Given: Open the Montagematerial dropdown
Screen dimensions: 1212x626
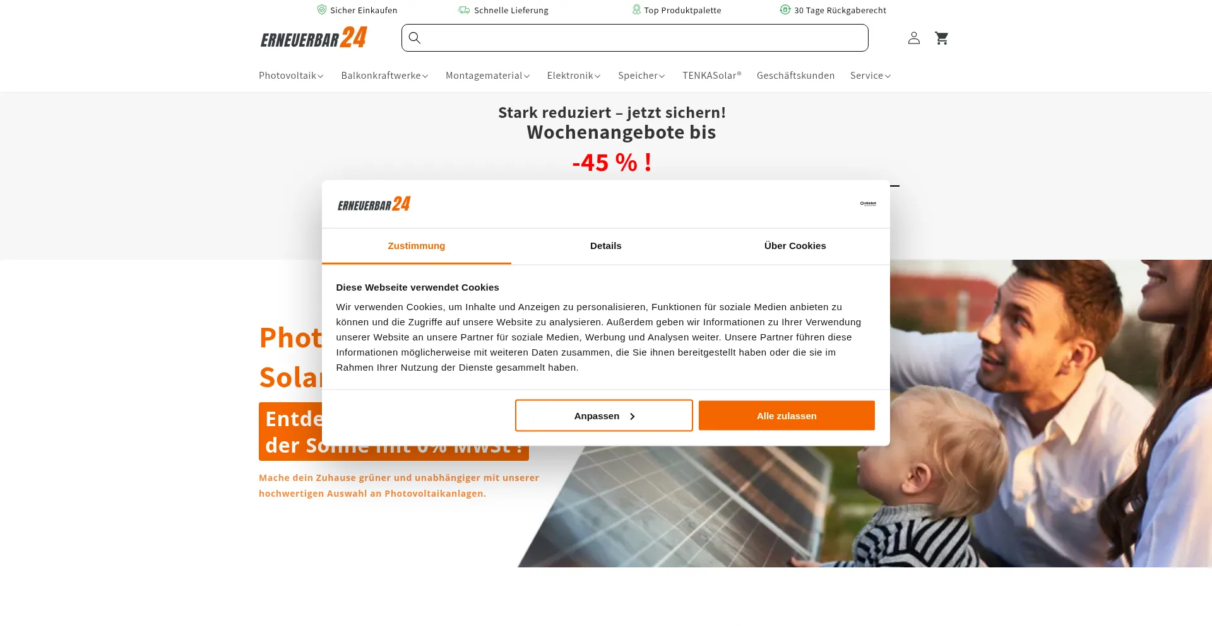Looking at the screenshot, I should click(487, 76).
